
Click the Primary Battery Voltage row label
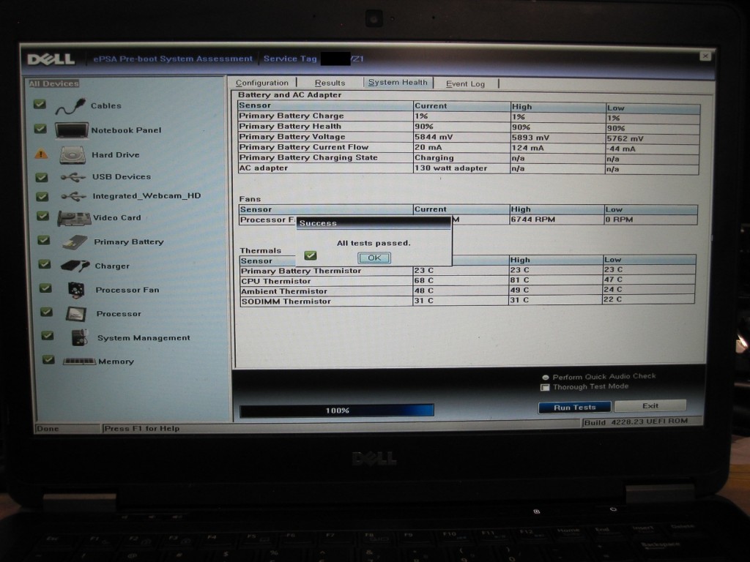tap(292, 137)
